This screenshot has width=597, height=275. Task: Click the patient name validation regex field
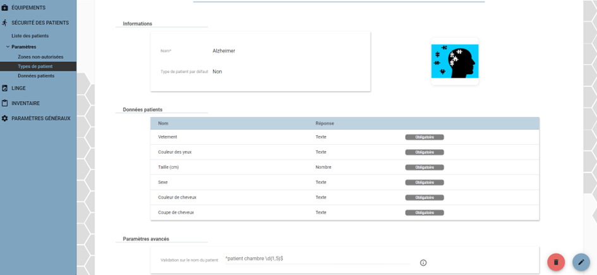coord(317,259)
